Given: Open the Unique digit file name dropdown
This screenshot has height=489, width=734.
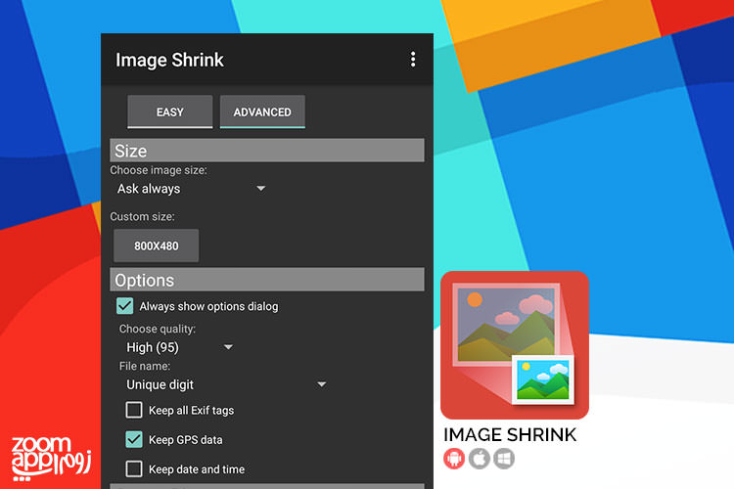Looking at the screenshot, I should tap(226, 384).
